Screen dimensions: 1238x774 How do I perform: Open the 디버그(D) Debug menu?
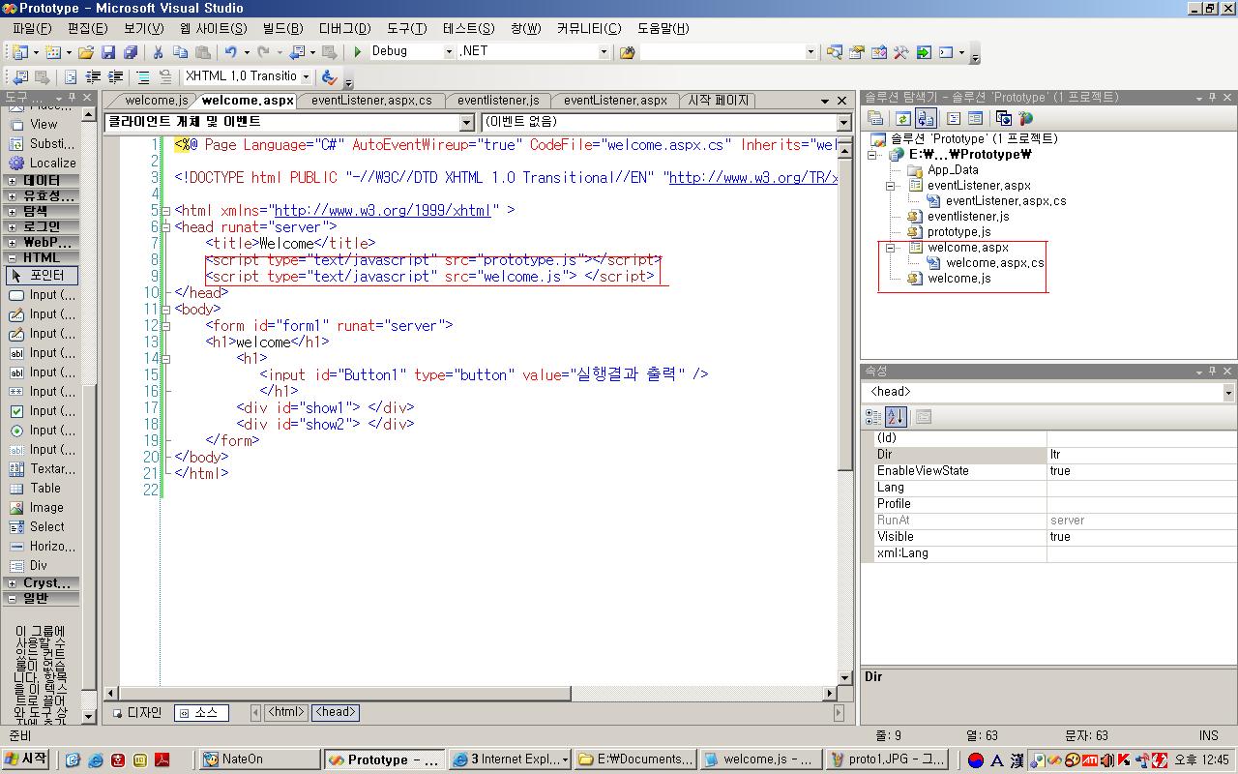(x=344, y=29)
